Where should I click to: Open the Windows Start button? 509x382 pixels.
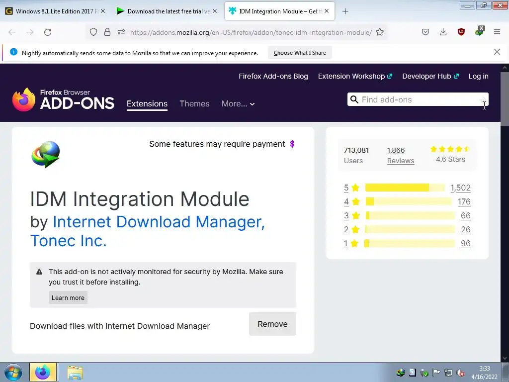tap(13, 373)
